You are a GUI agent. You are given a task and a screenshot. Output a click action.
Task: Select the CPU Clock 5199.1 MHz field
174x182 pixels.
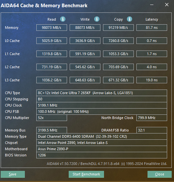click(102, 105)
